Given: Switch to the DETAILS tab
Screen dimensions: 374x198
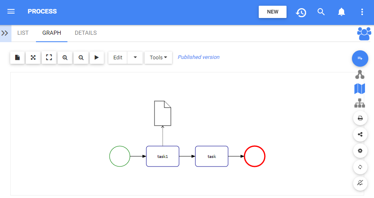Looking at the screenshot, I should (x=86, y=33).
